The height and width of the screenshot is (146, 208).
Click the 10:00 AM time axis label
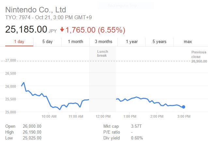click(x=49, y=116)
